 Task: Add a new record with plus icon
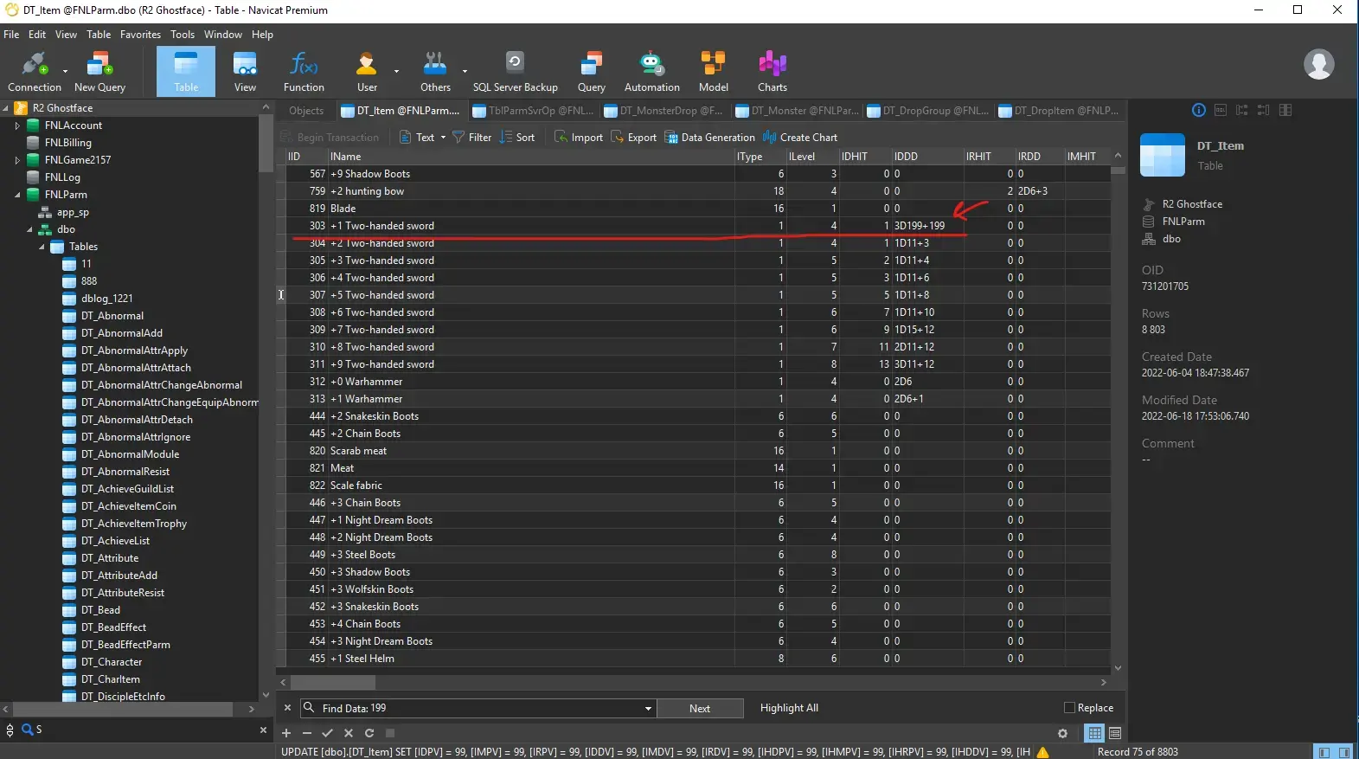coord(286,733)
